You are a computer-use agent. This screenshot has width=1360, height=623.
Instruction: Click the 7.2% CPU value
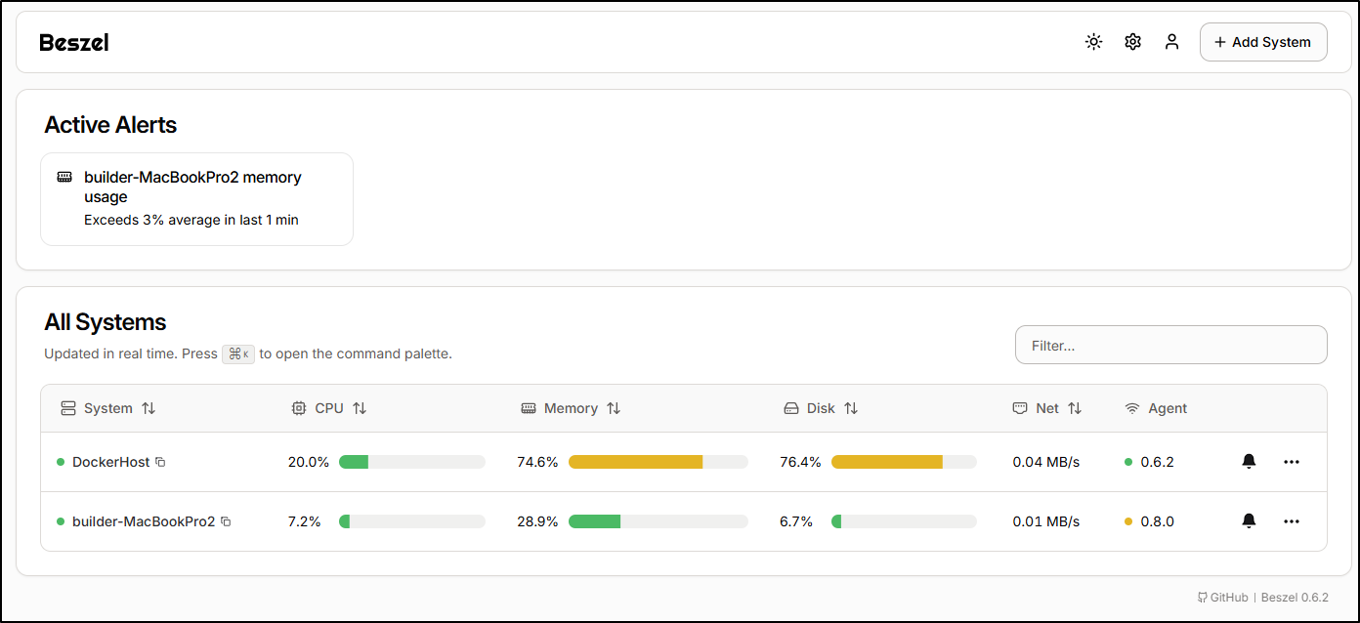(305, 521)
